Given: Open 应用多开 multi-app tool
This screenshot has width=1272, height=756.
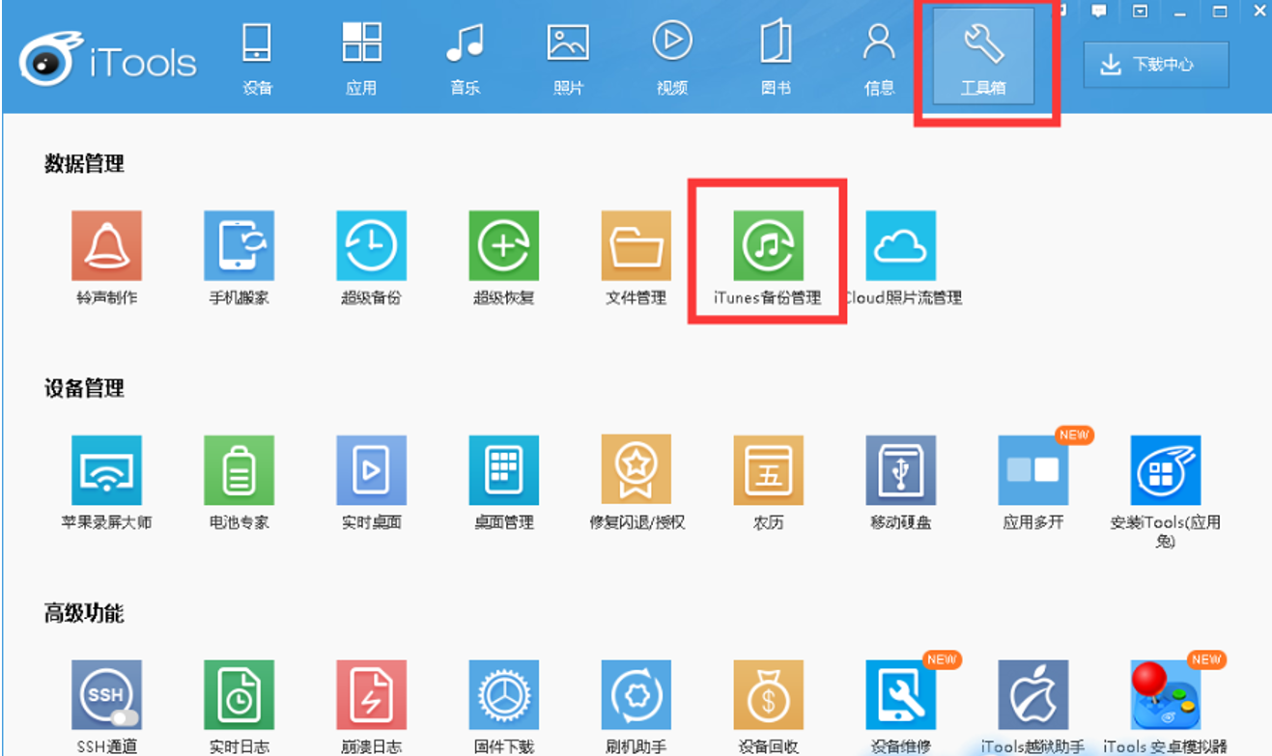Looking at the screenshot, I should tap(1032, 470).
